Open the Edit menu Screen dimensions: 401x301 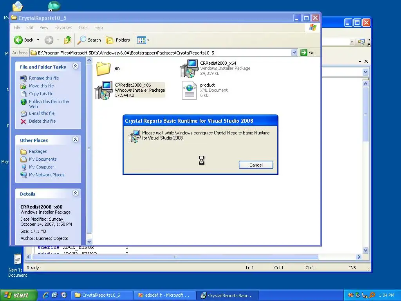click(x=30, y=27)
